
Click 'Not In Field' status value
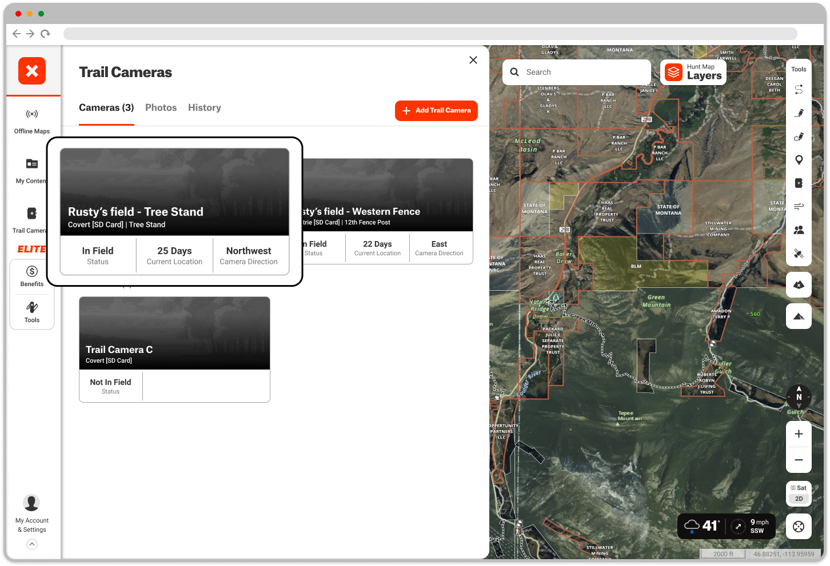pos(110,382)
